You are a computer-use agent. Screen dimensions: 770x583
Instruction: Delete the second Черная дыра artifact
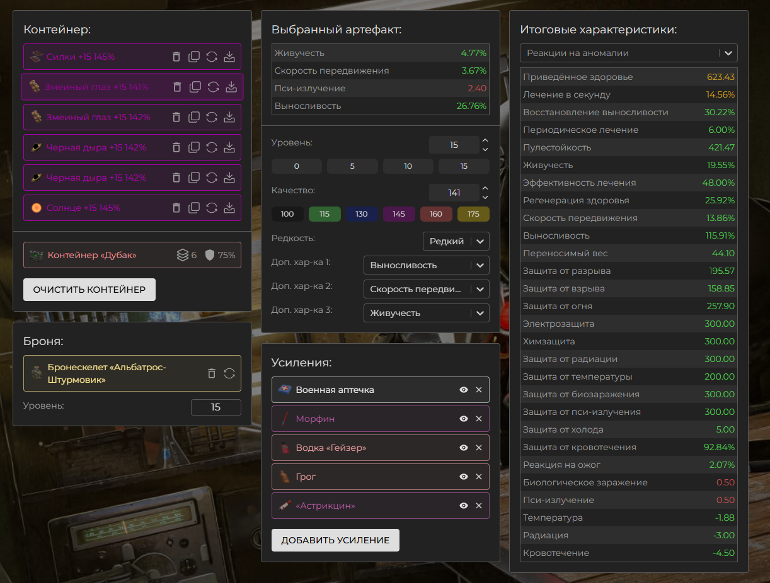[176, 178]
